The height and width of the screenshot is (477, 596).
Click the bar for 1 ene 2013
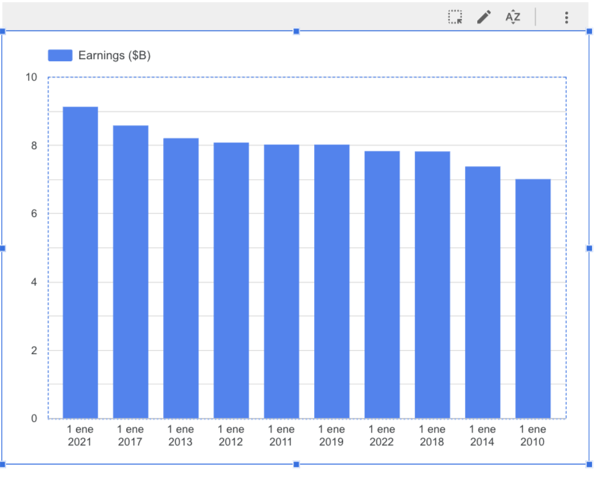point(181,278)
